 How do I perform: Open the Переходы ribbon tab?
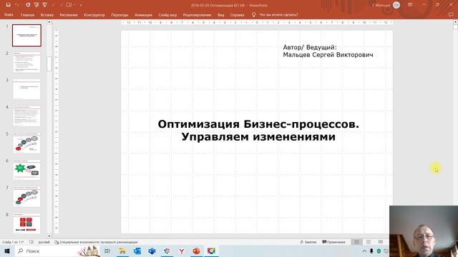click(x=120, y=15)
